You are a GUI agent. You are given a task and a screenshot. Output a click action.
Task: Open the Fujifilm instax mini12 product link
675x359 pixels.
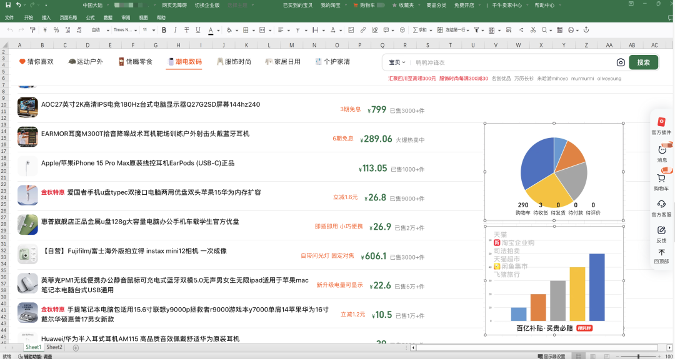pyautogui.click(x=134, y=250)
